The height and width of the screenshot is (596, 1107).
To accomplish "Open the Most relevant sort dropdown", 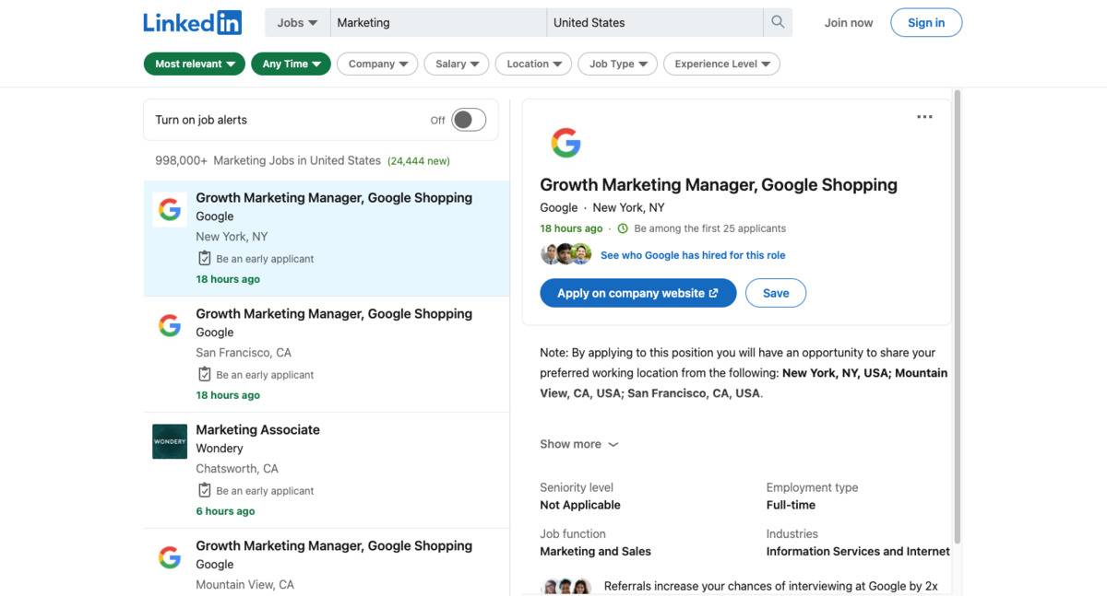I will 195,64.
